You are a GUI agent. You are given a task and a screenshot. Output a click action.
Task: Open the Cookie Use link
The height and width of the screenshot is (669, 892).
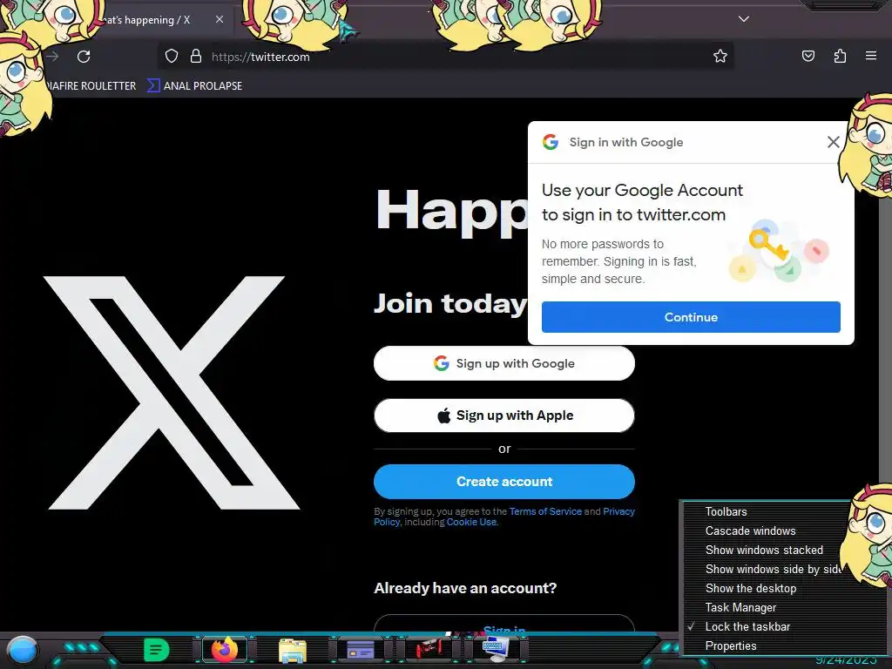point(471,522)
